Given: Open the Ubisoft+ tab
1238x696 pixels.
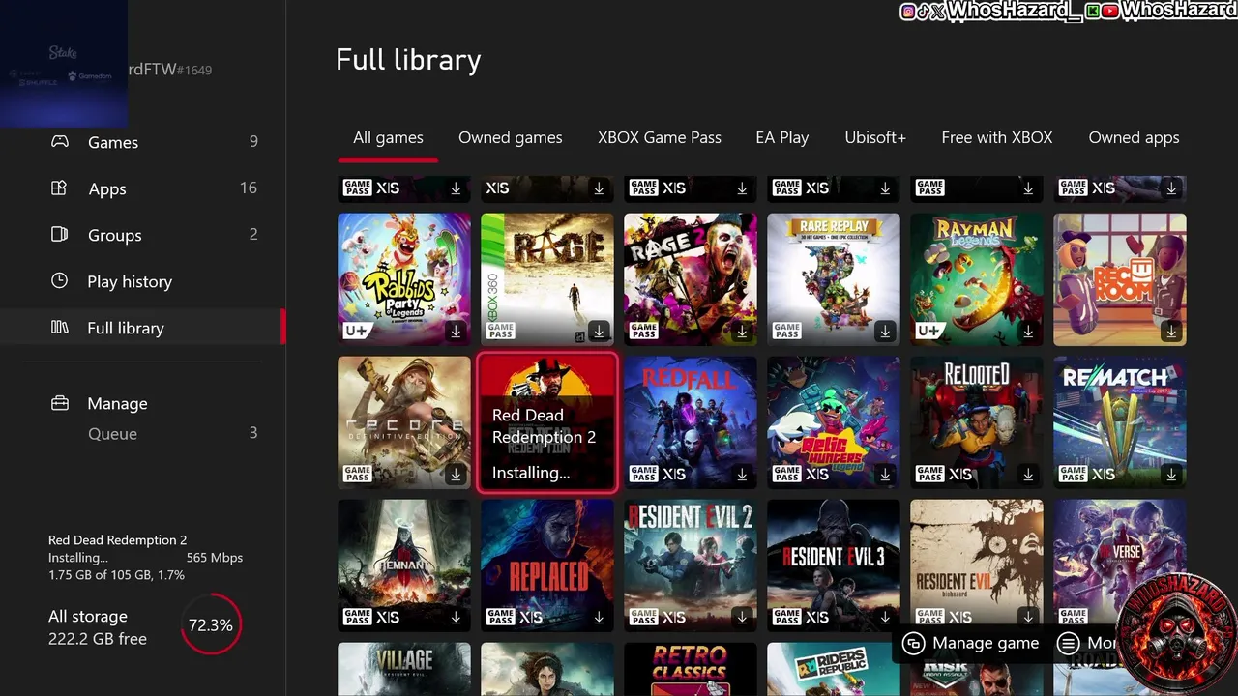Looking at the screenshot, I should click(x=875, y=137).
